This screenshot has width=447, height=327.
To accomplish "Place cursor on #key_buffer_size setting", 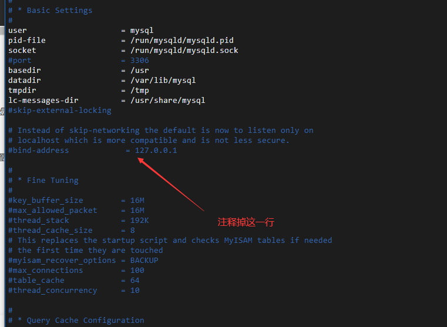I will (45, 201).
